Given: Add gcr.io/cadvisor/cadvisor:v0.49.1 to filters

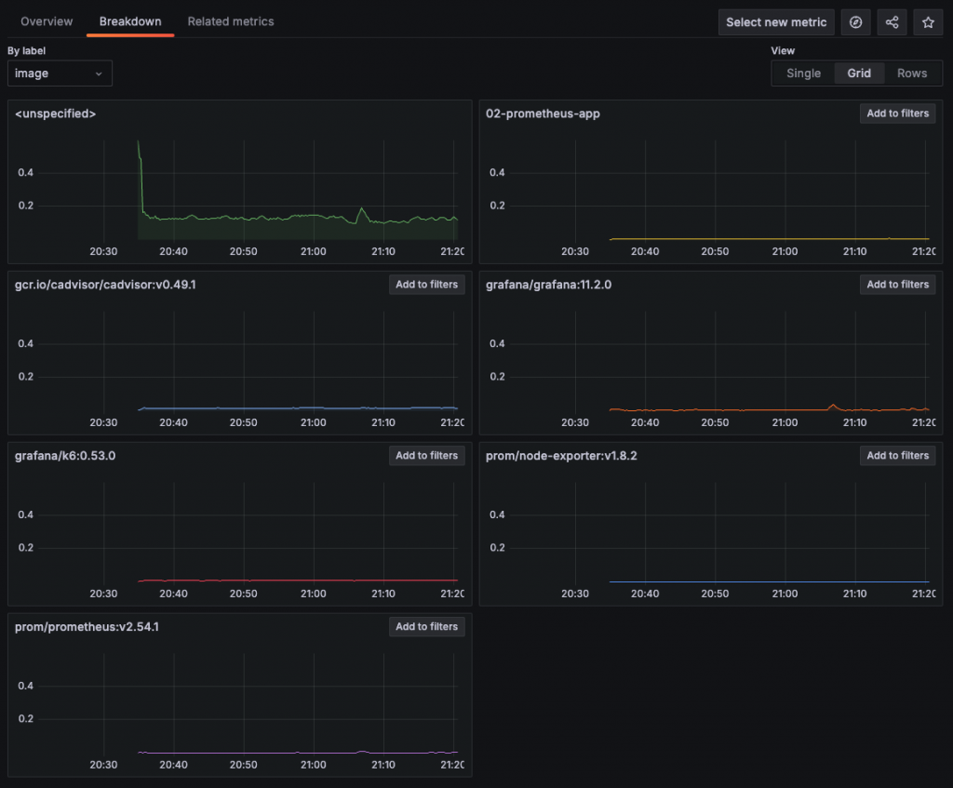Looking at the screenshot, I should (x=426, y=285).
